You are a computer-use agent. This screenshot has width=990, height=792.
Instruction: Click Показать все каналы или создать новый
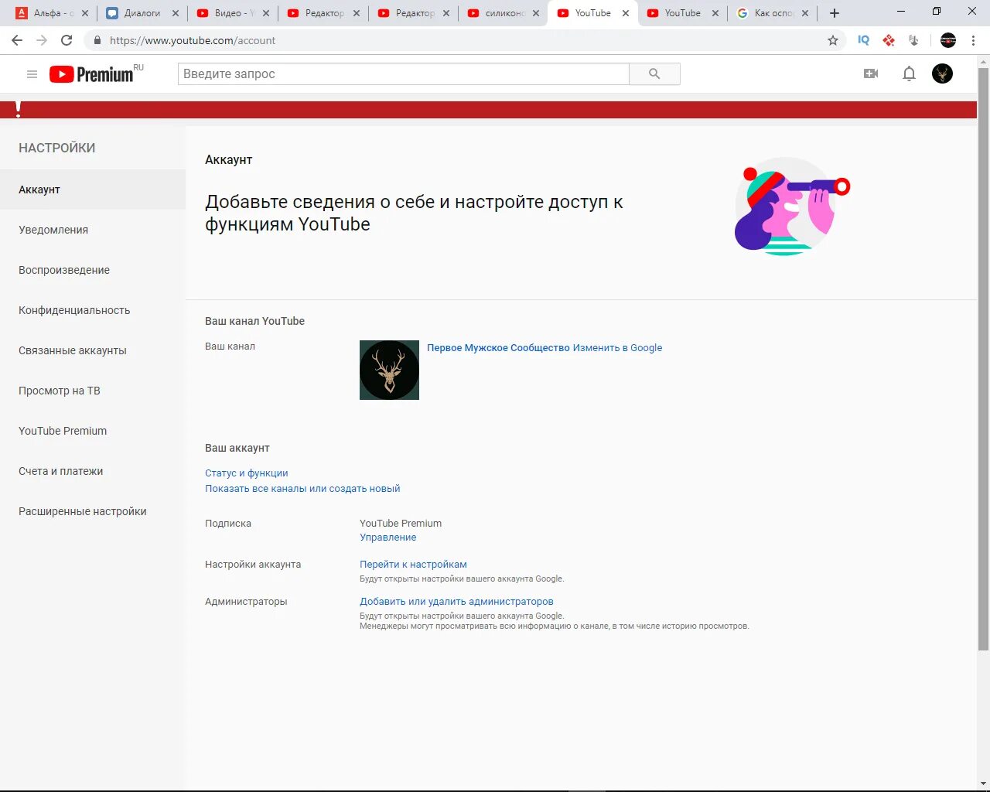[x=302, y=489]
